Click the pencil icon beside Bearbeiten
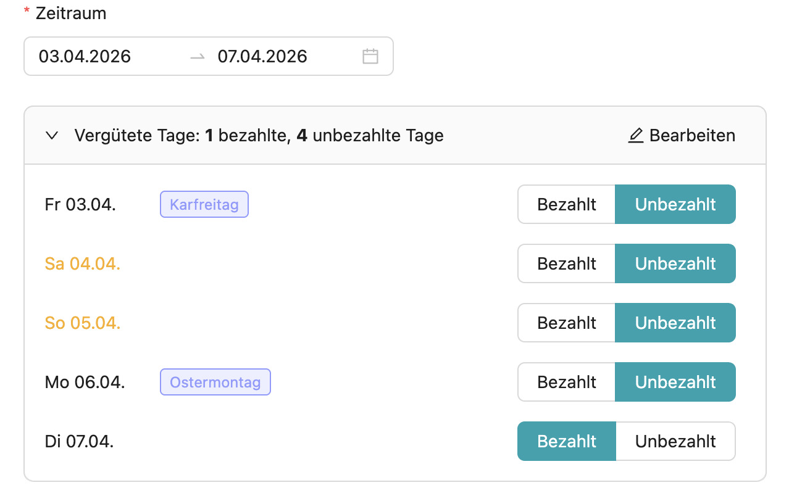The width and height of the screenshot is (789, 501). (x=635, y=135)
